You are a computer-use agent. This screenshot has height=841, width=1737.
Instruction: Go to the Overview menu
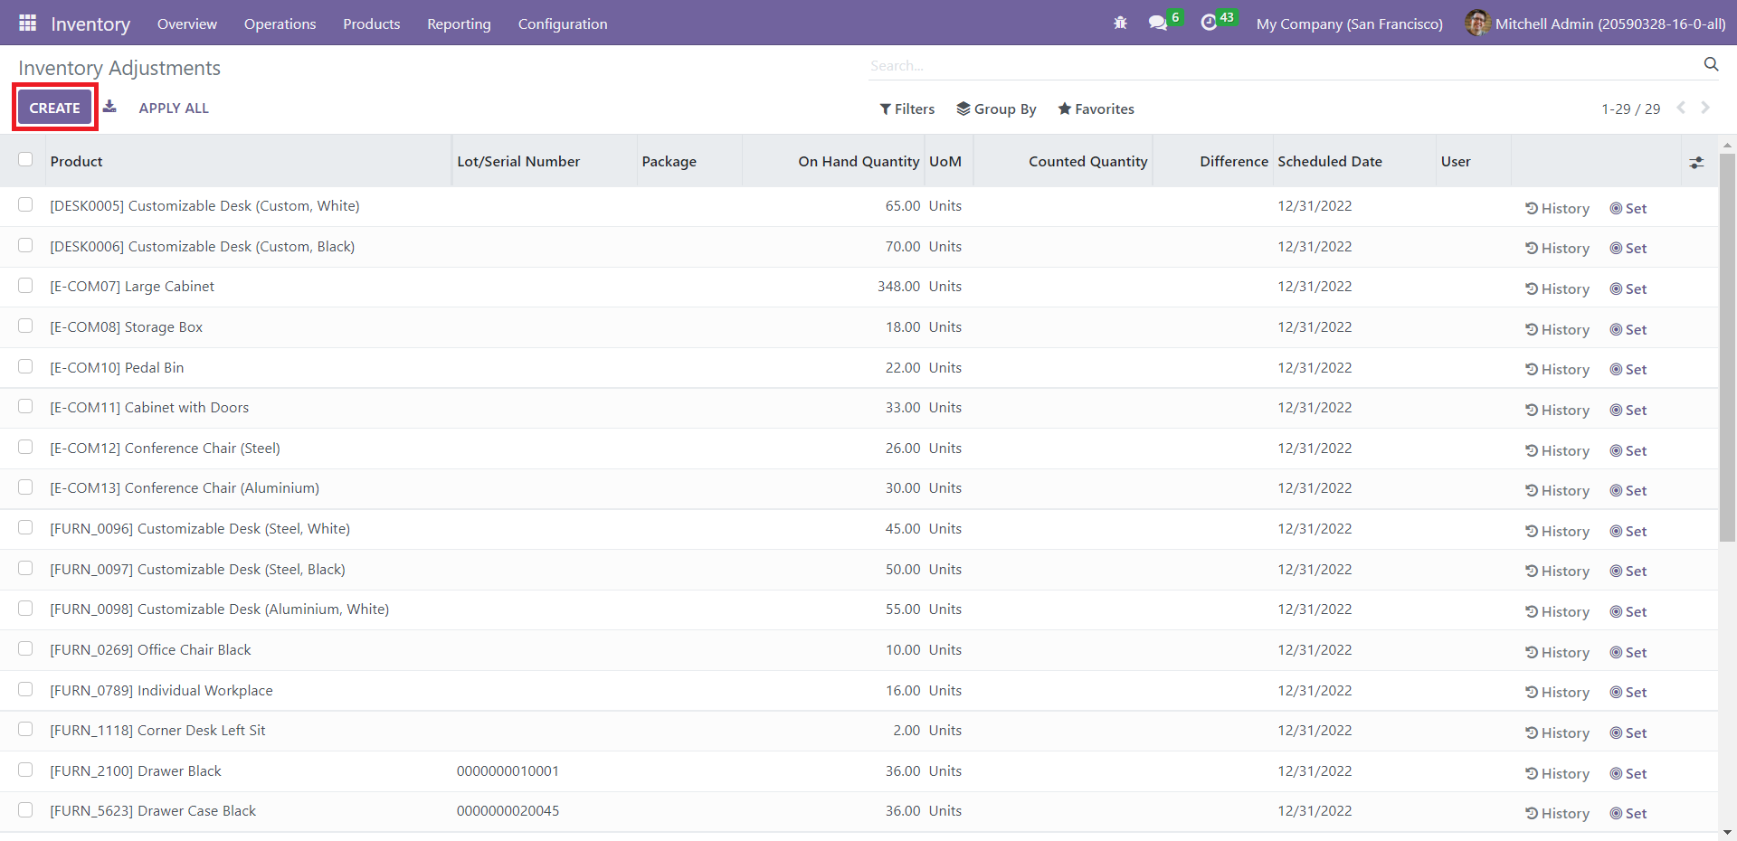click(x=187, y=24)
